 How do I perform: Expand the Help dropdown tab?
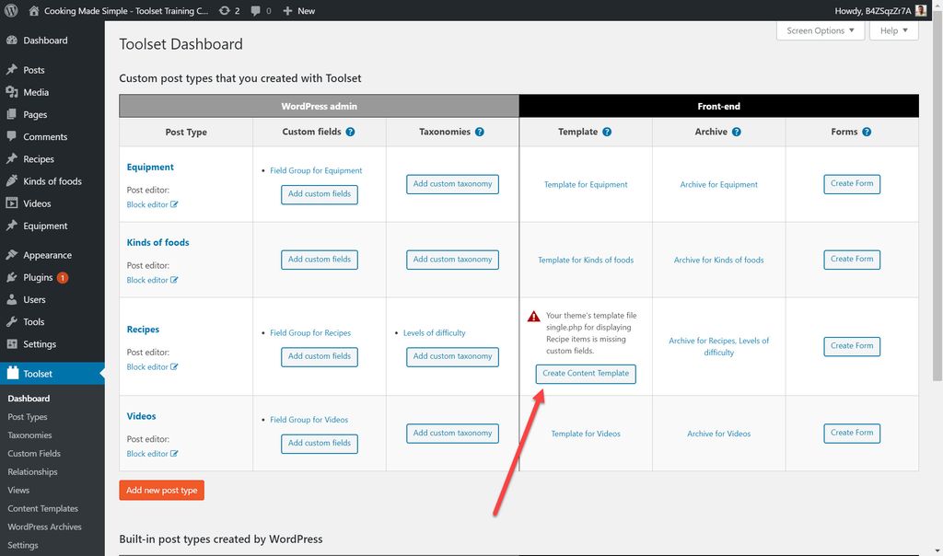point(893,30)
